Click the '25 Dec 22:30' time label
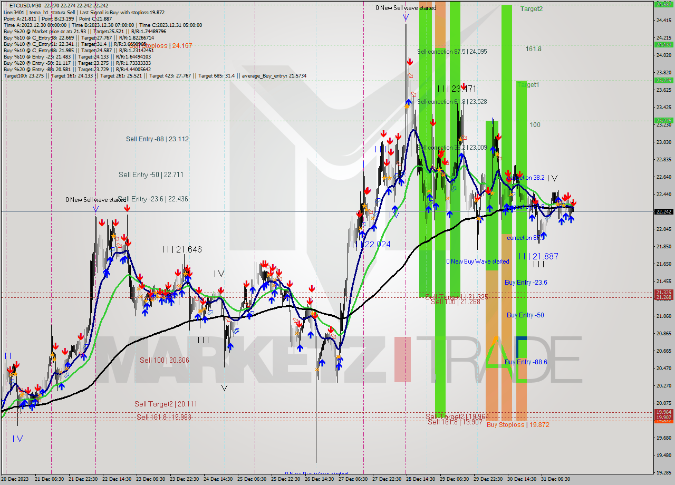 pyautogui.click(x=285, y=479)
